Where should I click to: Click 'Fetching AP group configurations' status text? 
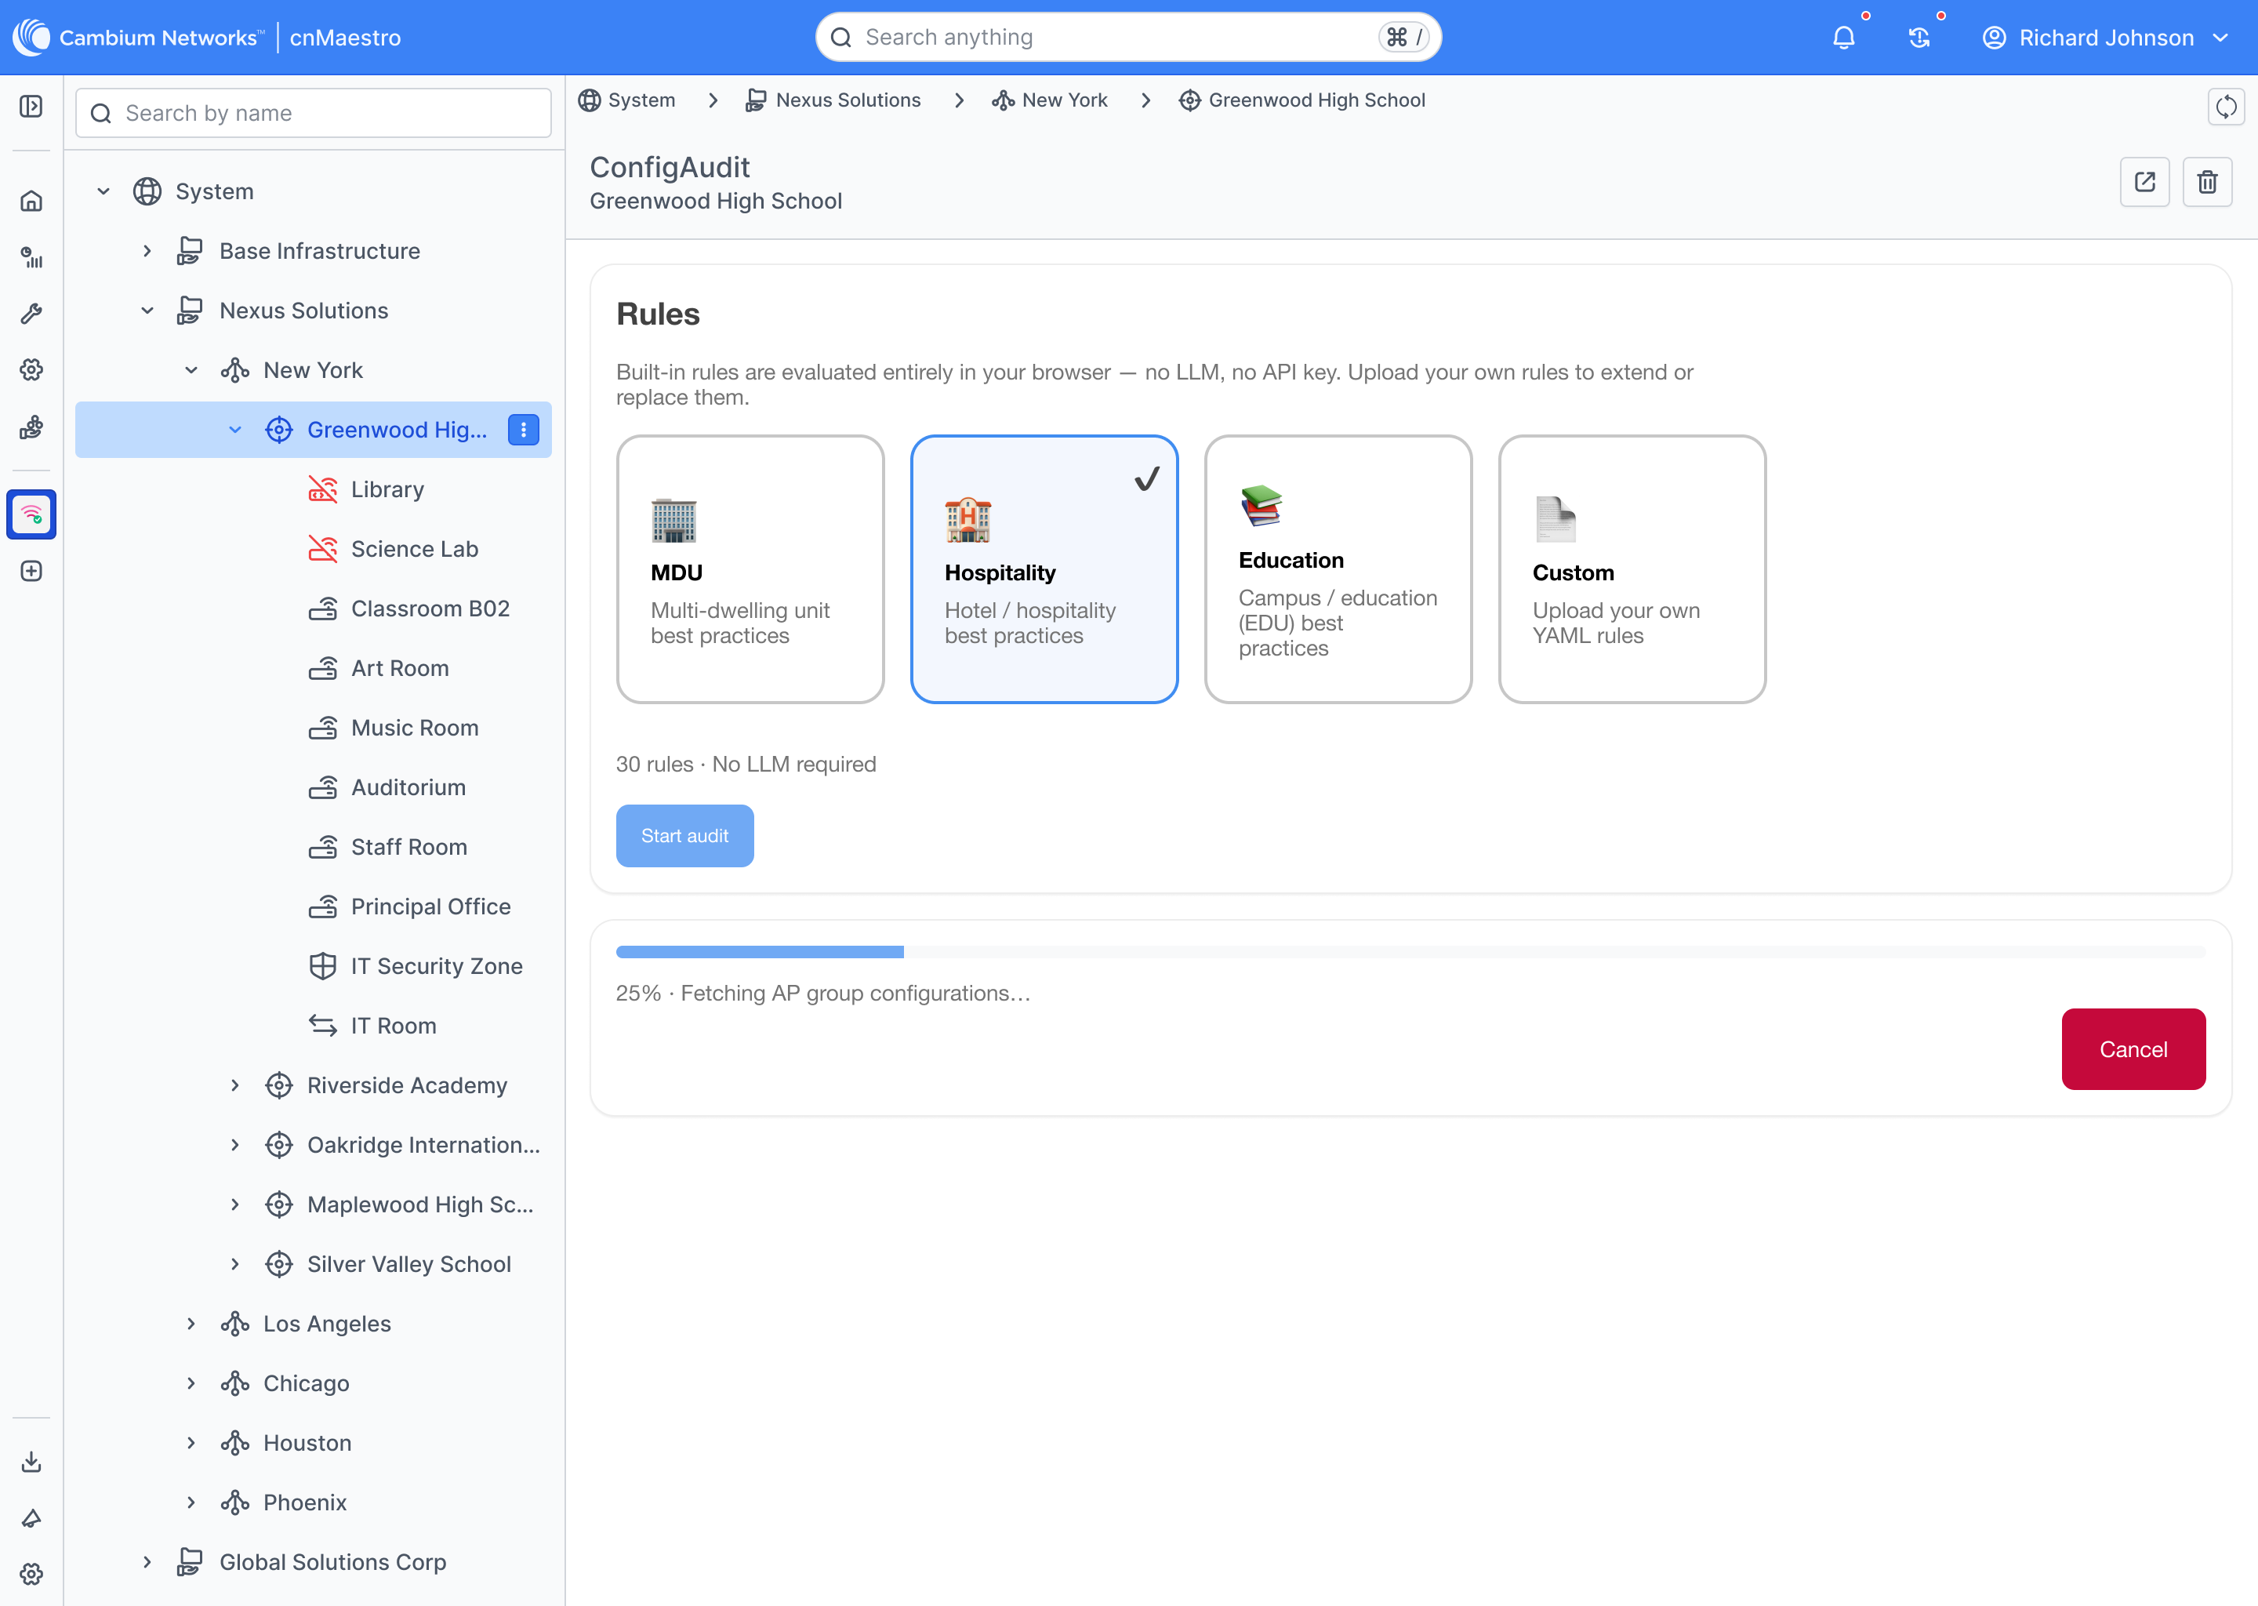click(x=855, y=993)
